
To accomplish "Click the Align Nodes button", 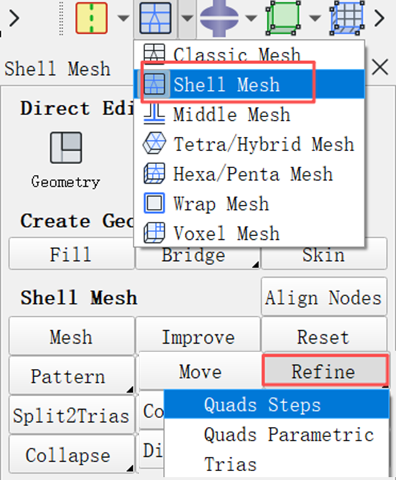I will [324, 297].
